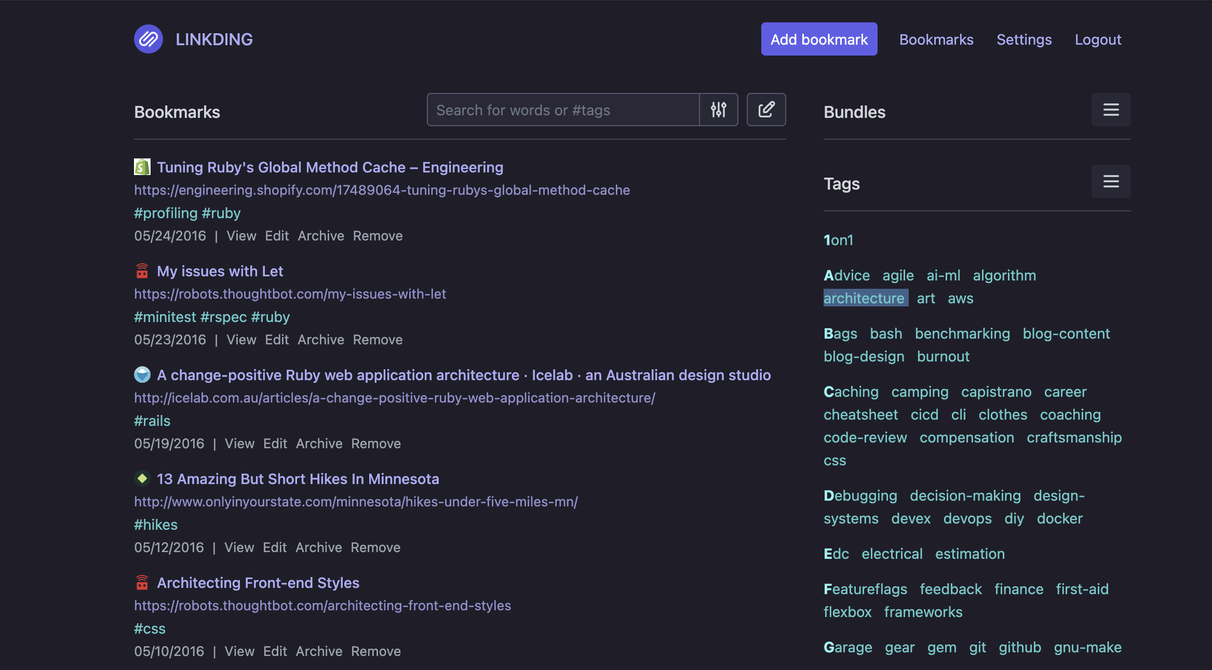1212x670 pixels.
Task: Click the Linkding logo icon
Action: pos(149,39)
